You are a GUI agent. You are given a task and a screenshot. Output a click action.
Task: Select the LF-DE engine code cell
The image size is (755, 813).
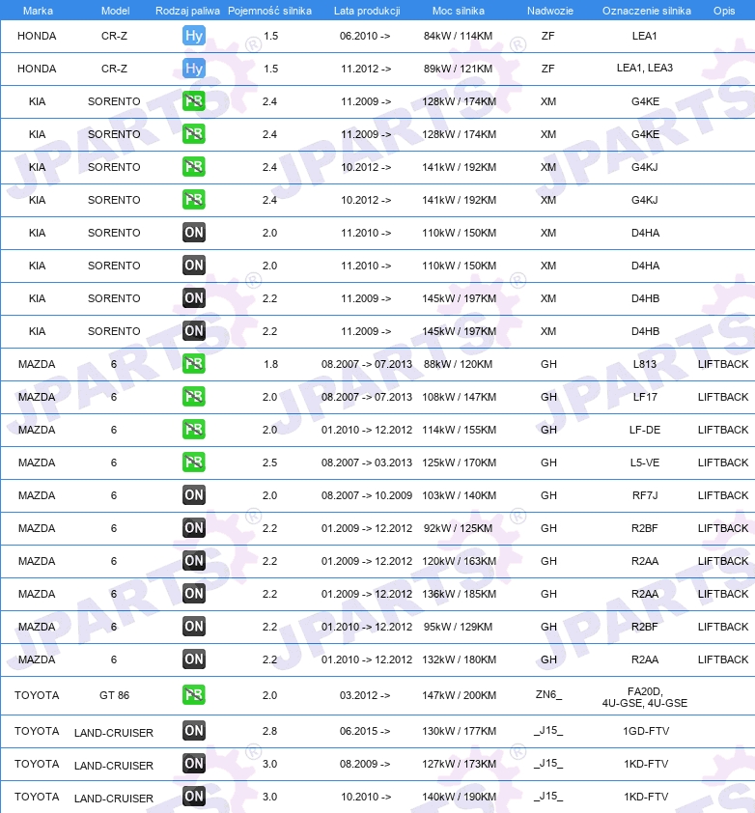(x=645, y=430)
